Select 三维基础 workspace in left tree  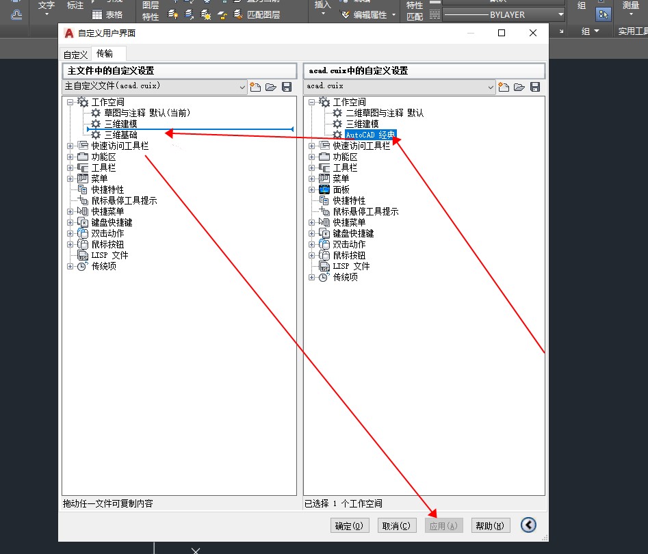coord(120,135)
